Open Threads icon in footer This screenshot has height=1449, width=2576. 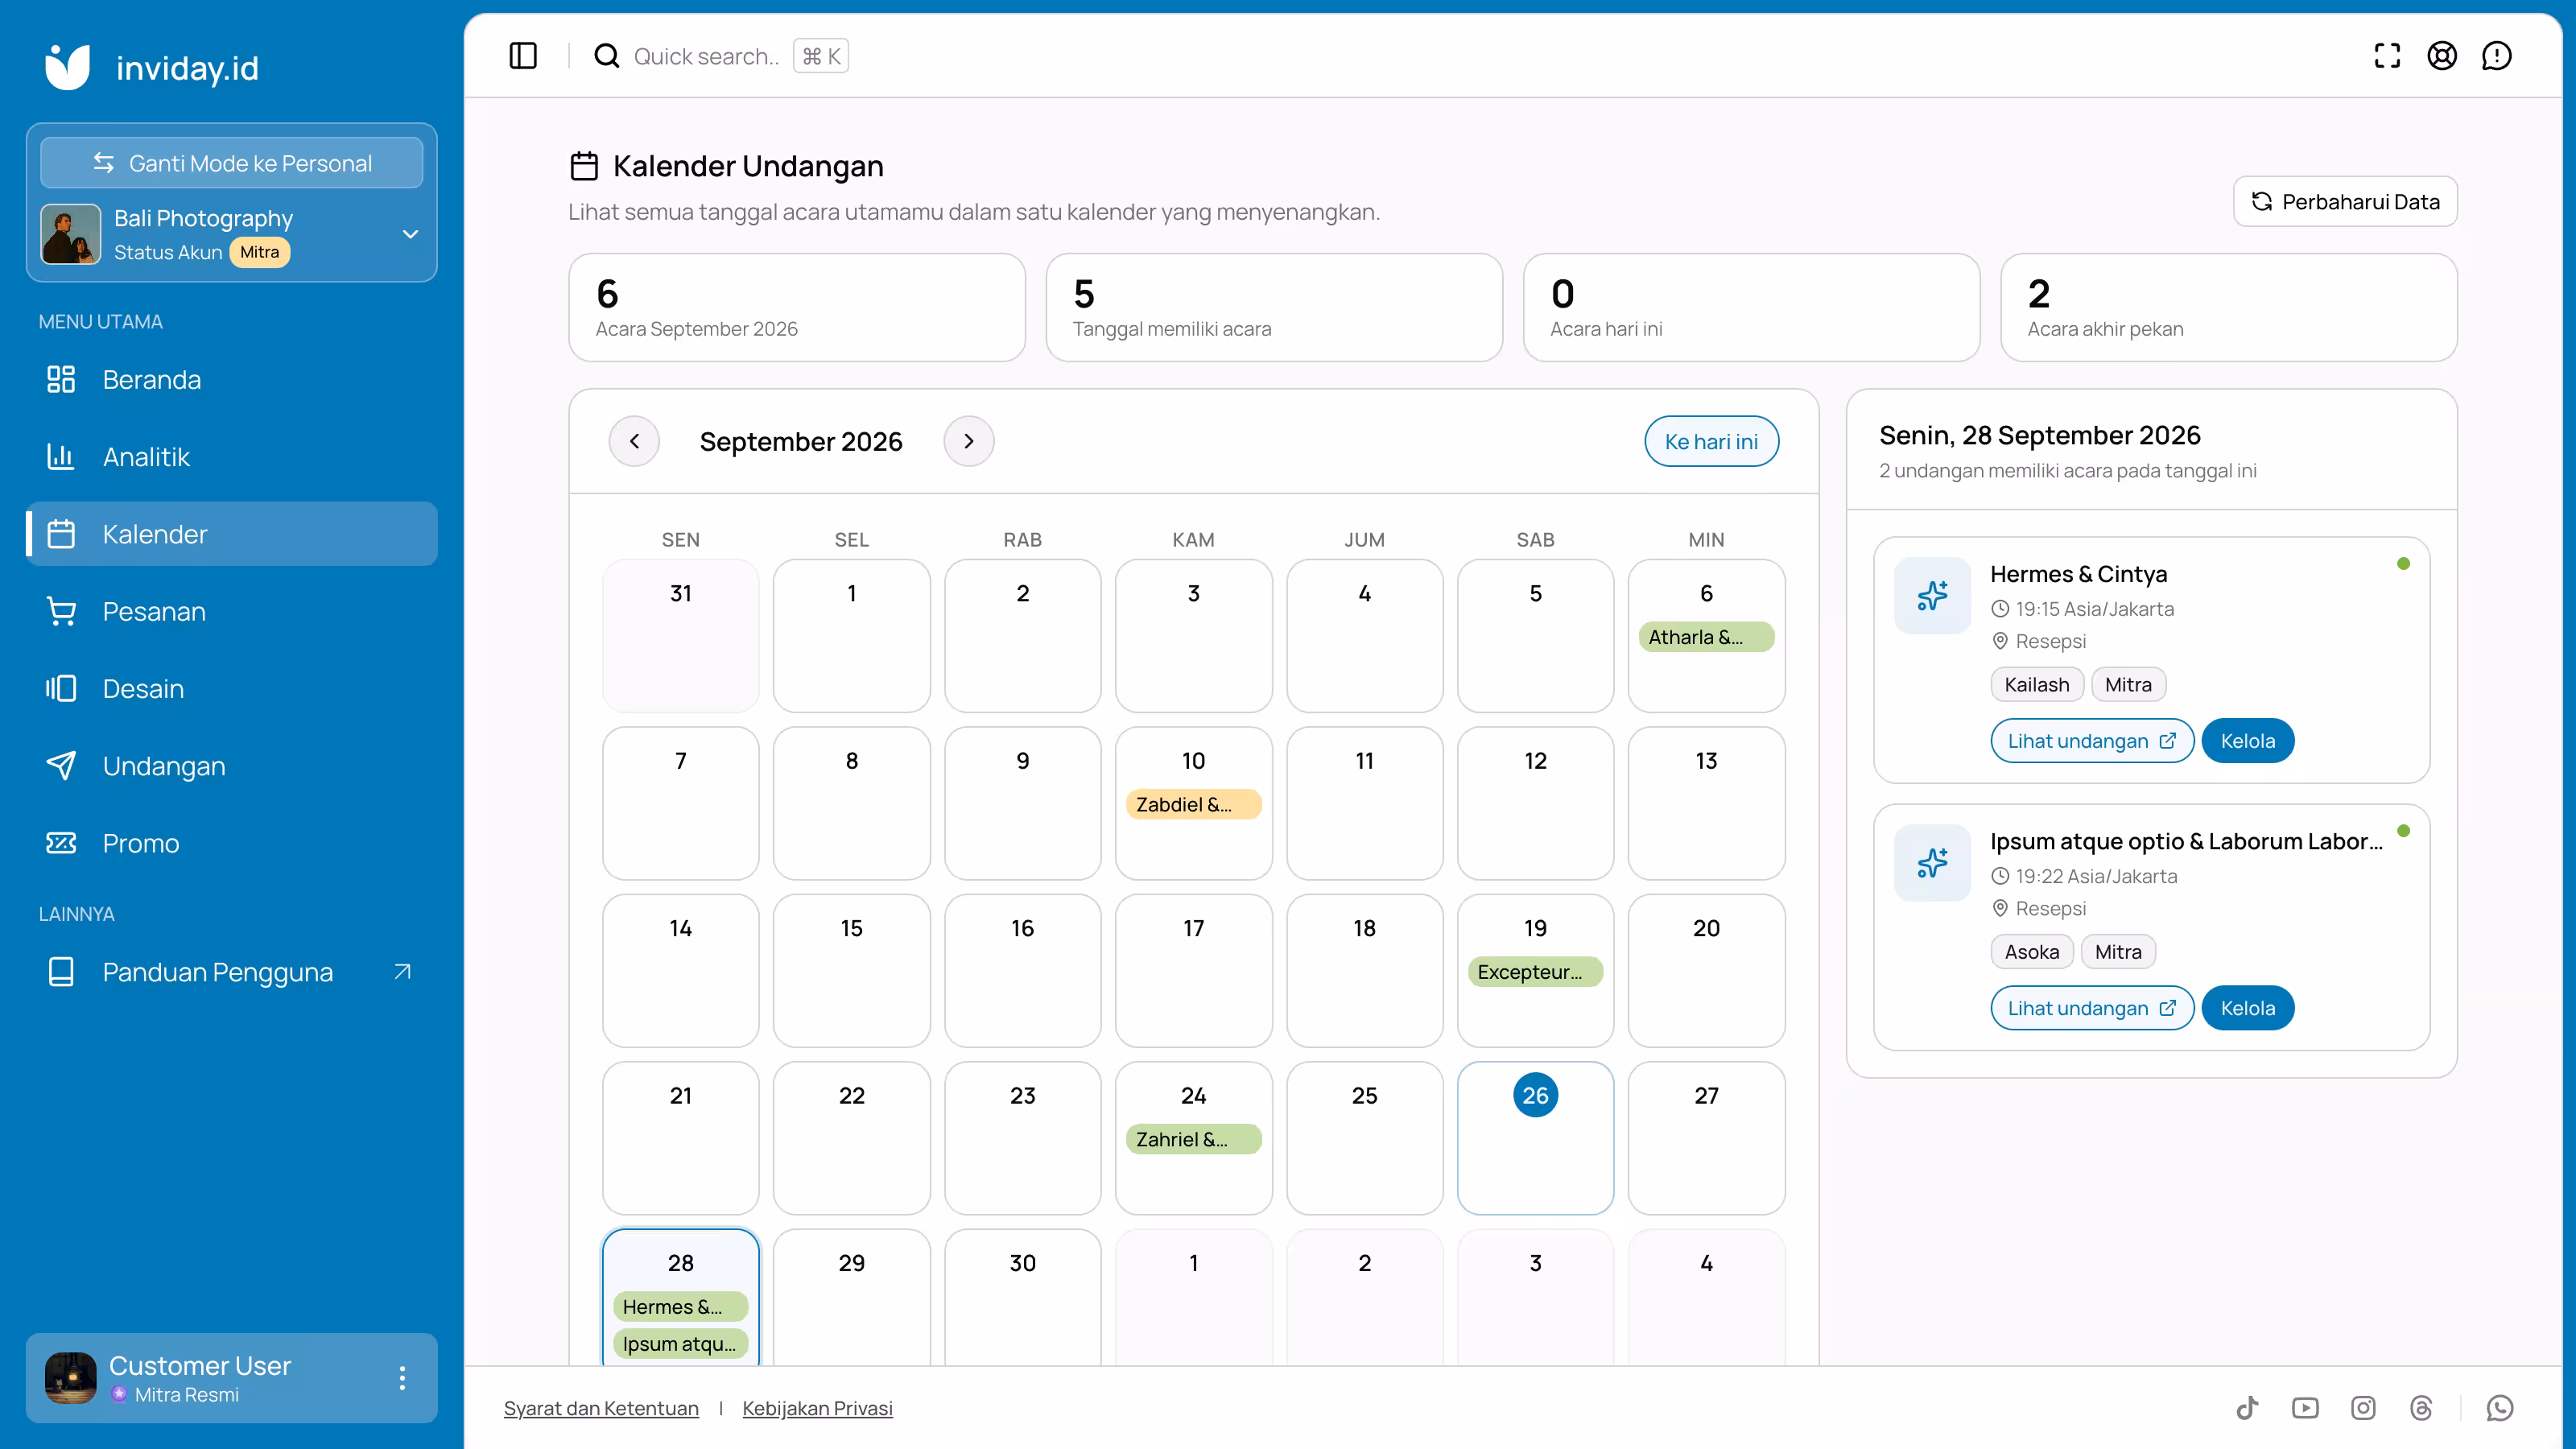(2421, 1408)
